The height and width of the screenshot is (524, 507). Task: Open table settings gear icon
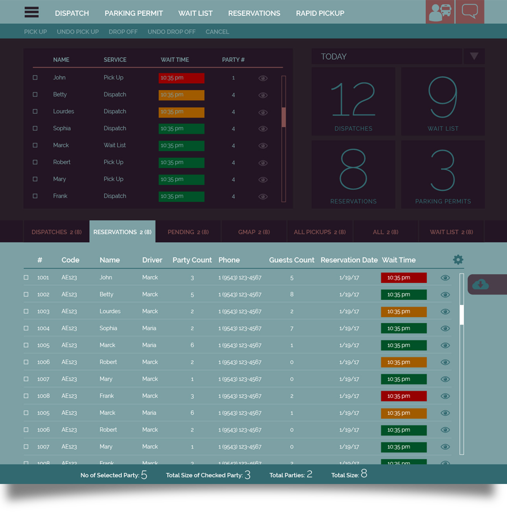click(458, 260)
